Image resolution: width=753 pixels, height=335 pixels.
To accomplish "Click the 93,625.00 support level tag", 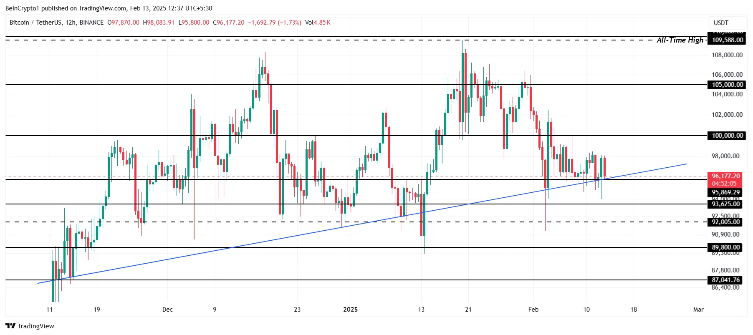I will (725, 204).
